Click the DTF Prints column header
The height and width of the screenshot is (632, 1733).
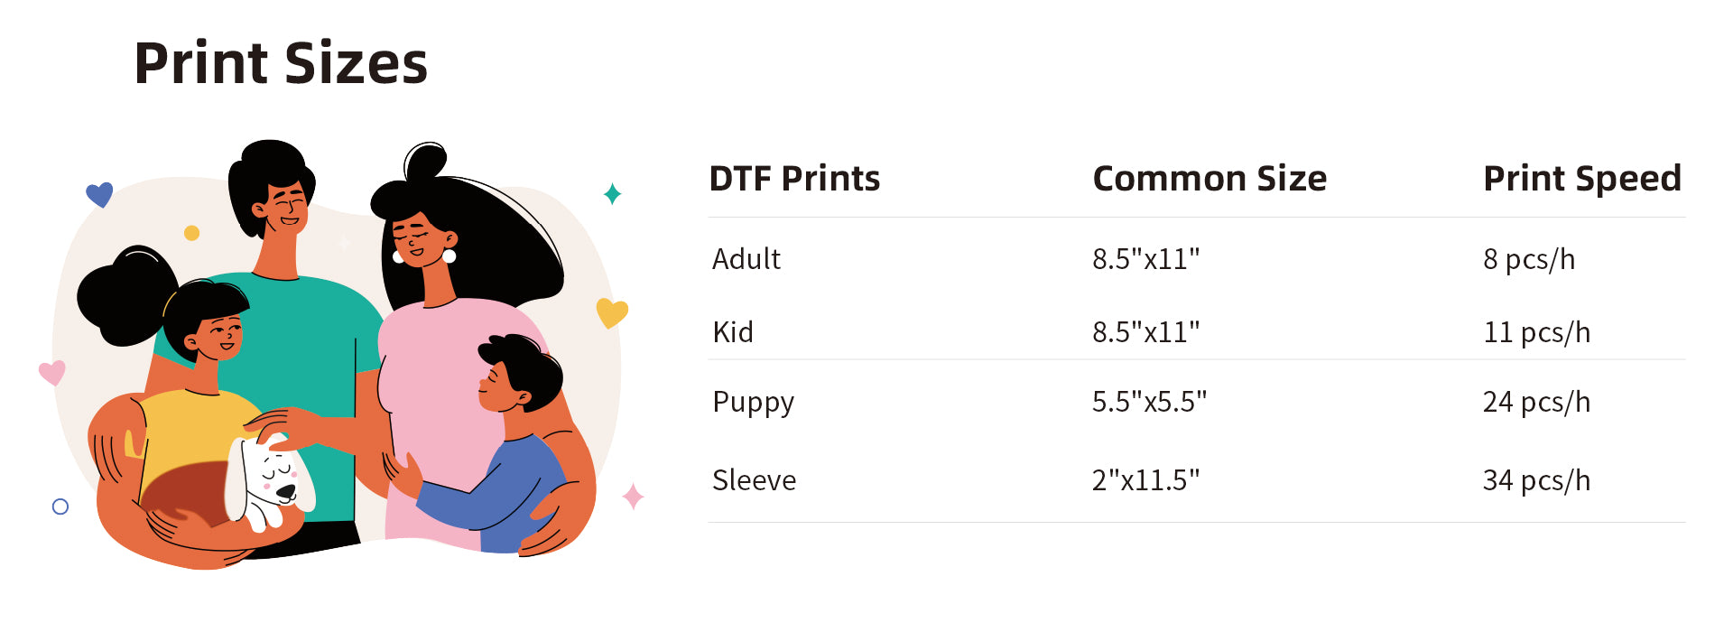(x=794, y=179)
